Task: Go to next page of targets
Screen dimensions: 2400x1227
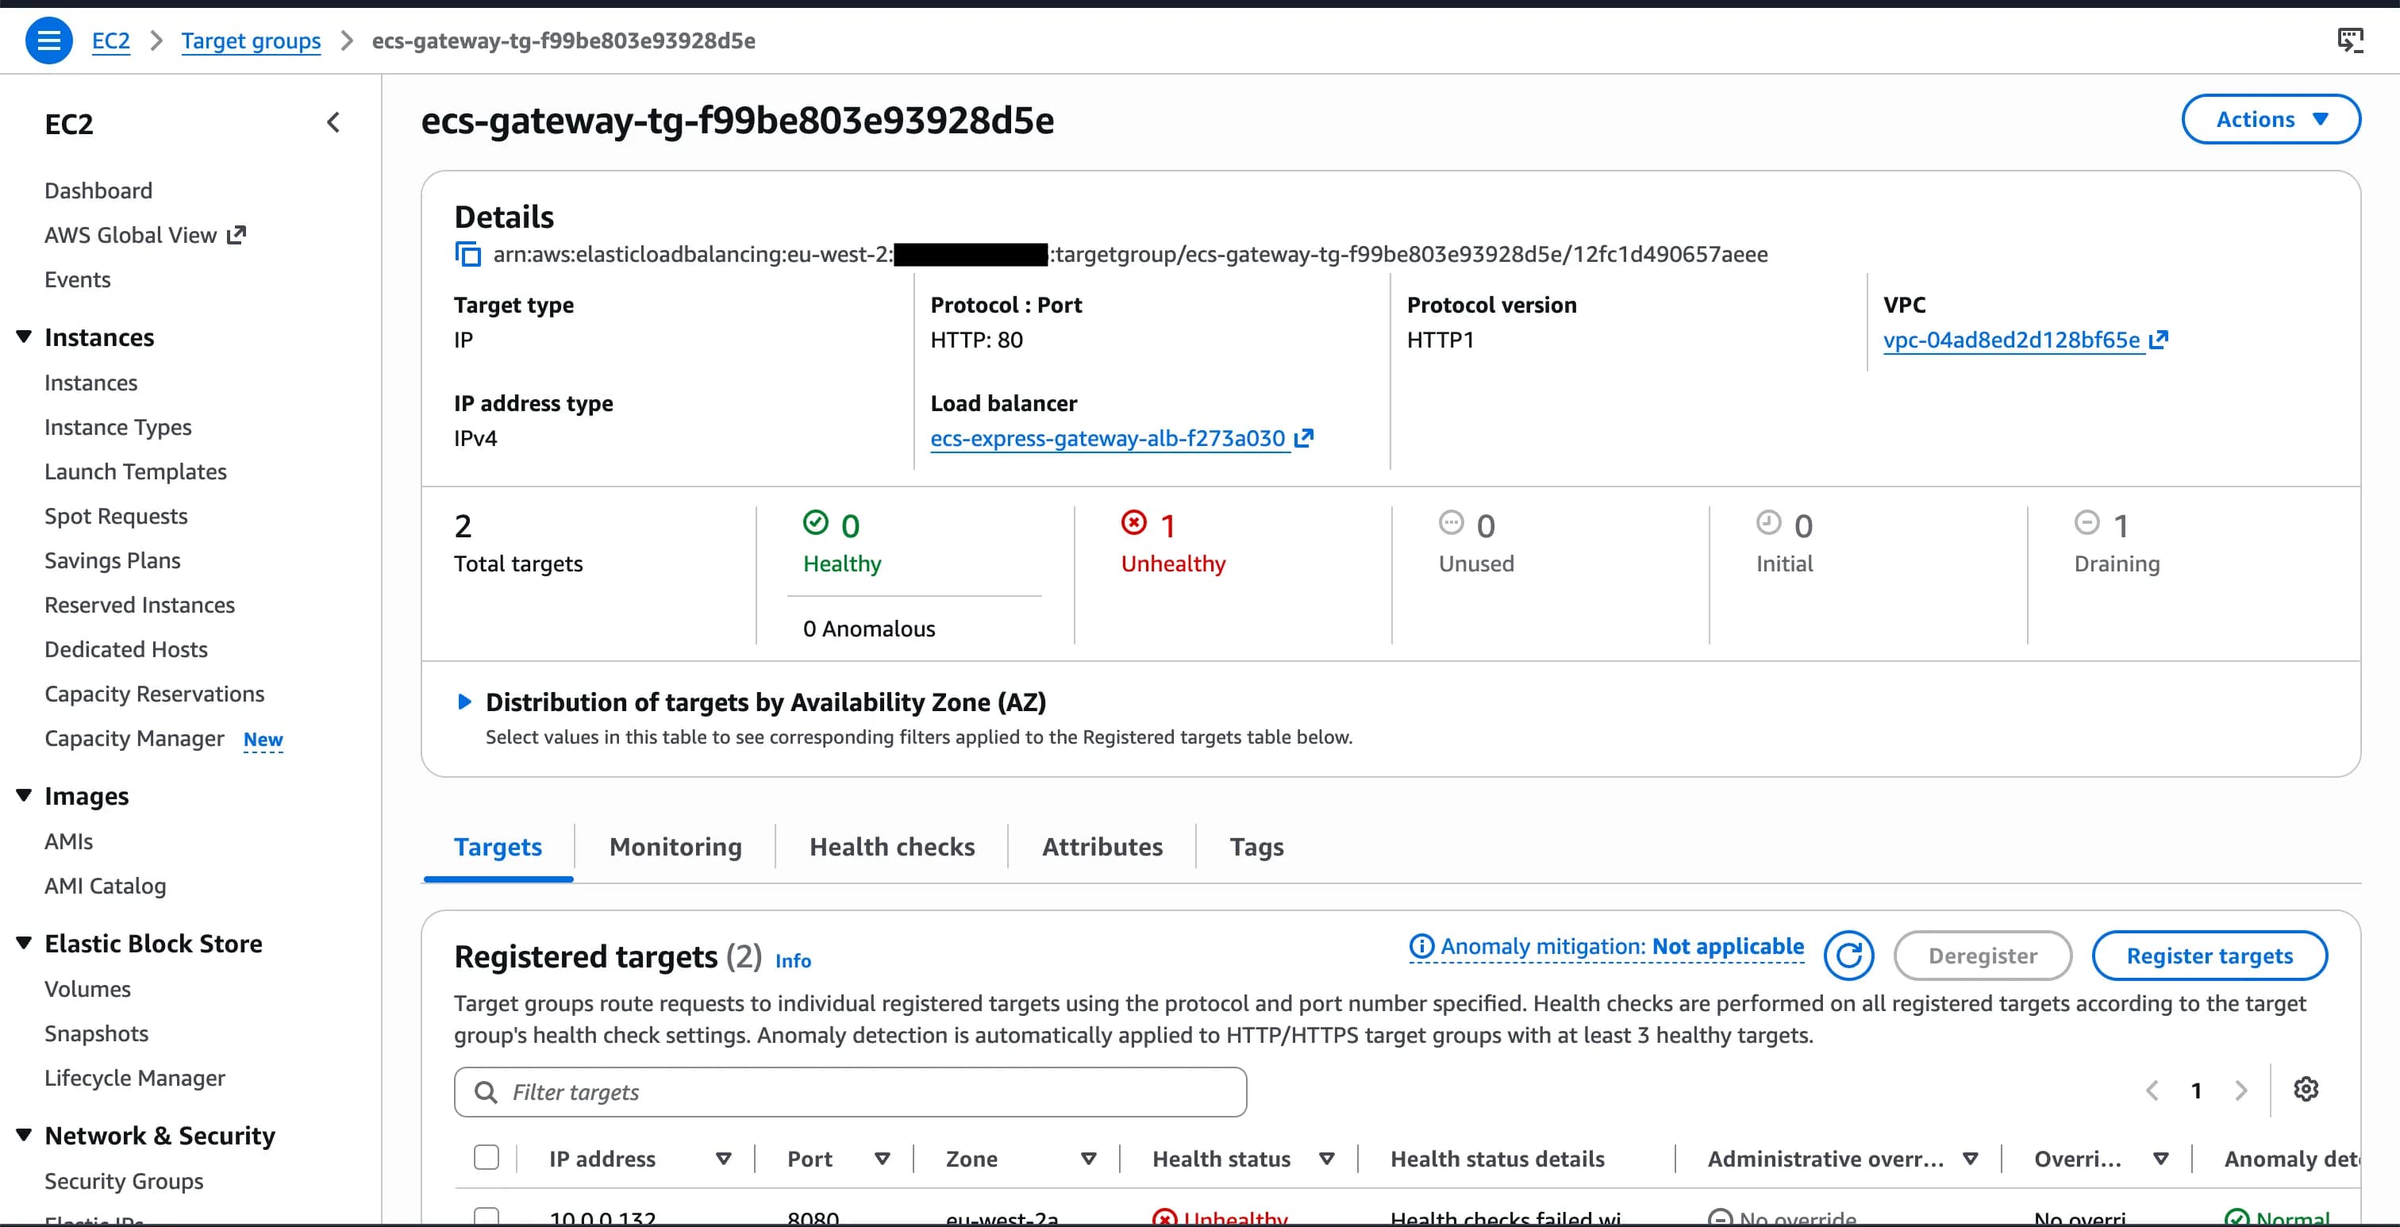Action: [2240, 1090]
